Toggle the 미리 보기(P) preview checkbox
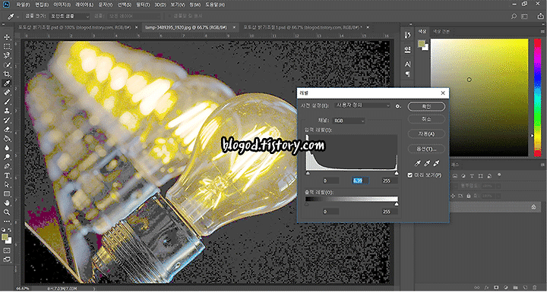 (410, 175)
